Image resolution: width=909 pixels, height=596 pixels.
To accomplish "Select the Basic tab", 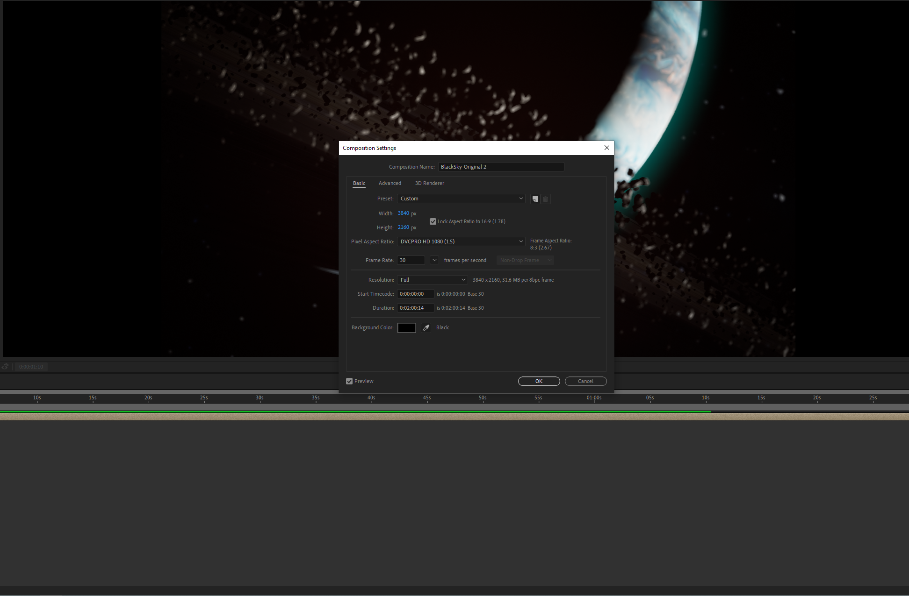I will point(359,183).
